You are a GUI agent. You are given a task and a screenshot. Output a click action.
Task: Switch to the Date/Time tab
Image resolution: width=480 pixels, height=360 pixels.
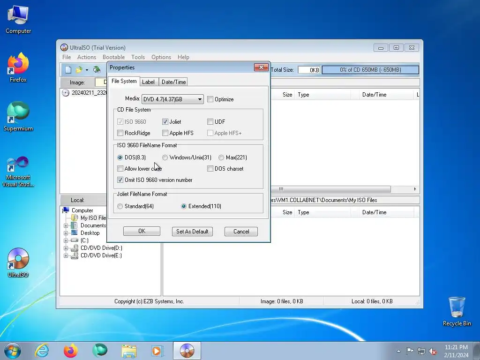[x=173, y=82]
